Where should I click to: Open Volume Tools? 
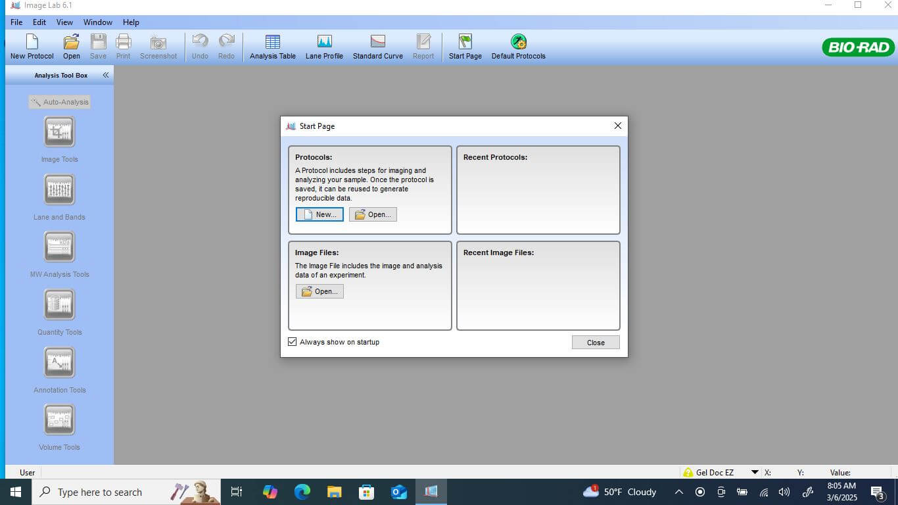click(59, 420)
